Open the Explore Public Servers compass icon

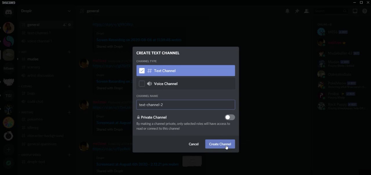click(x=8, y=163)
